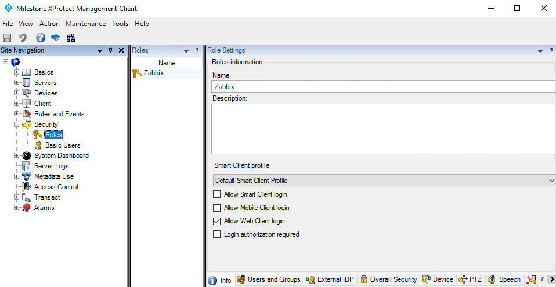Switch to Device tab
This screenshot has width=556, height=287.
point(438,279)
